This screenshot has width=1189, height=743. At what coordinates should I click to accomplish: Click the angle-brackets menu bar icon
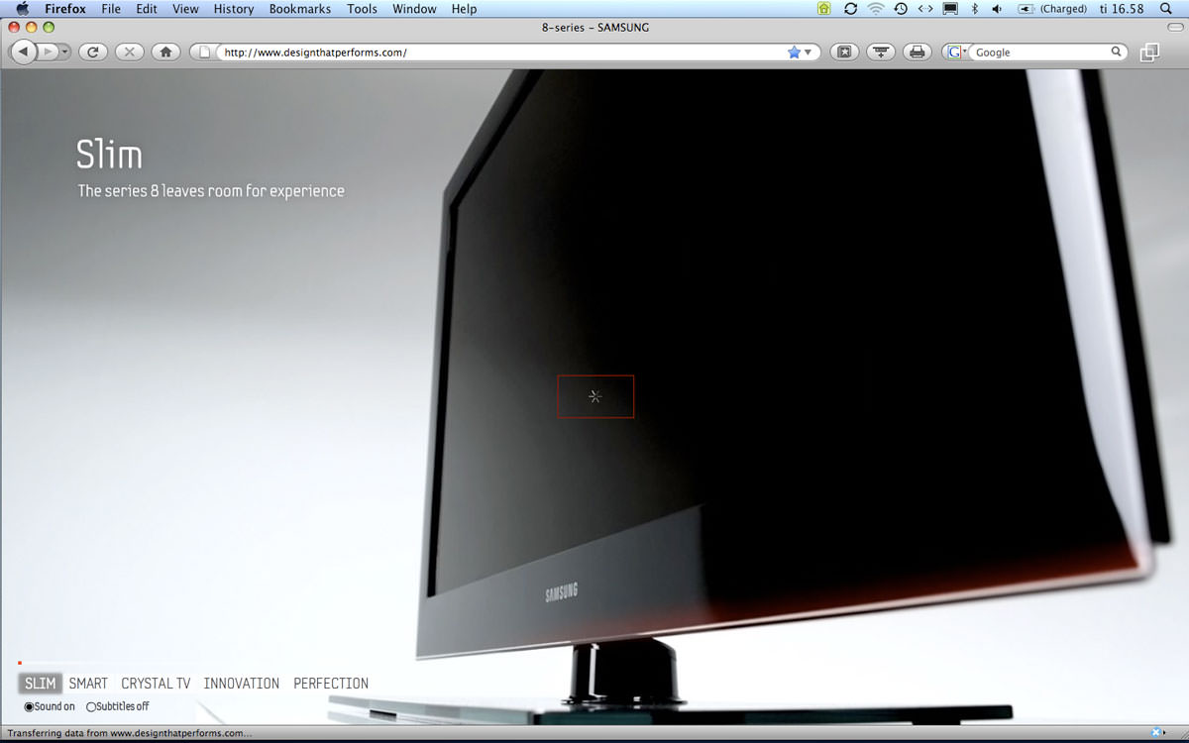(x=925, y=9)
